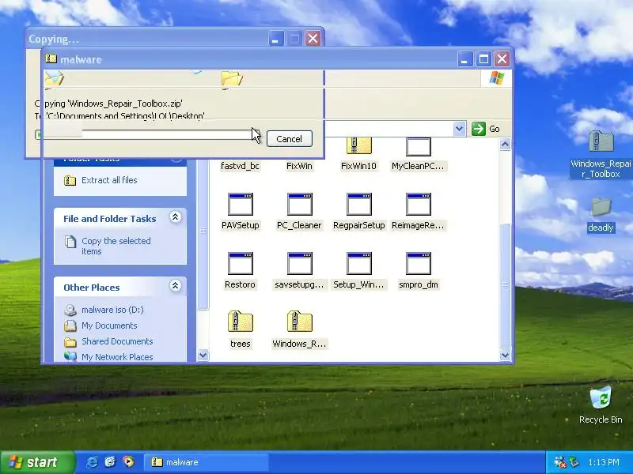Select the Recycle Bin desktop icon
633x474 pixels.
tap(601, 398)
